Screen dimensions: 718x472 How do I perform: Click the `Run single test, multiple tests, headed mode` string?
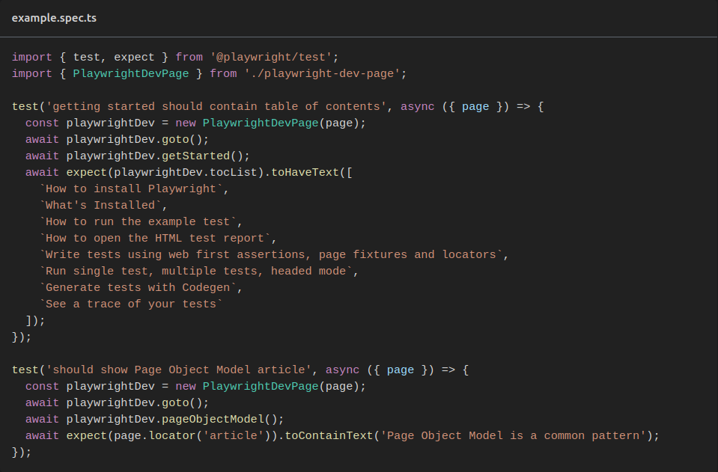tap(195, 272)
